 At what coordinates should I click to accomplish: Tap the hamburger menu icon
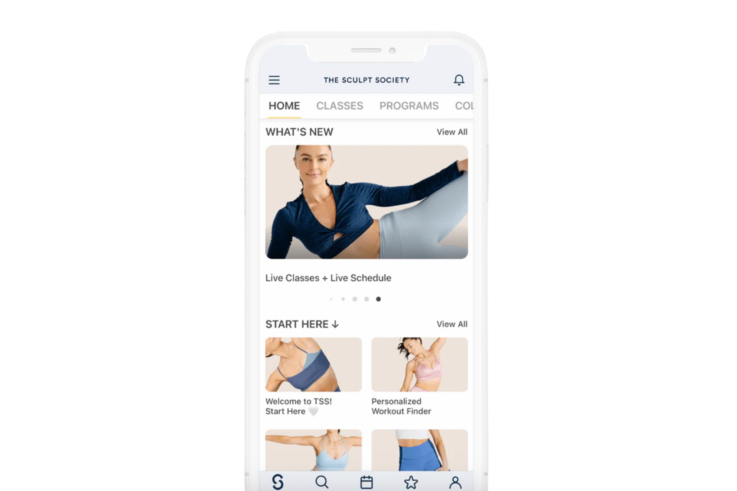[274, 80]
